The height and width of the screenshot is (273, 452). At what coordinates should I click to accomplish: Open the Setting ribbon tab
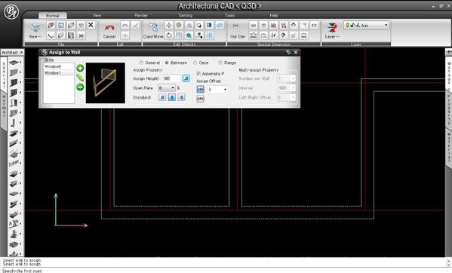[x=186, y=15]
